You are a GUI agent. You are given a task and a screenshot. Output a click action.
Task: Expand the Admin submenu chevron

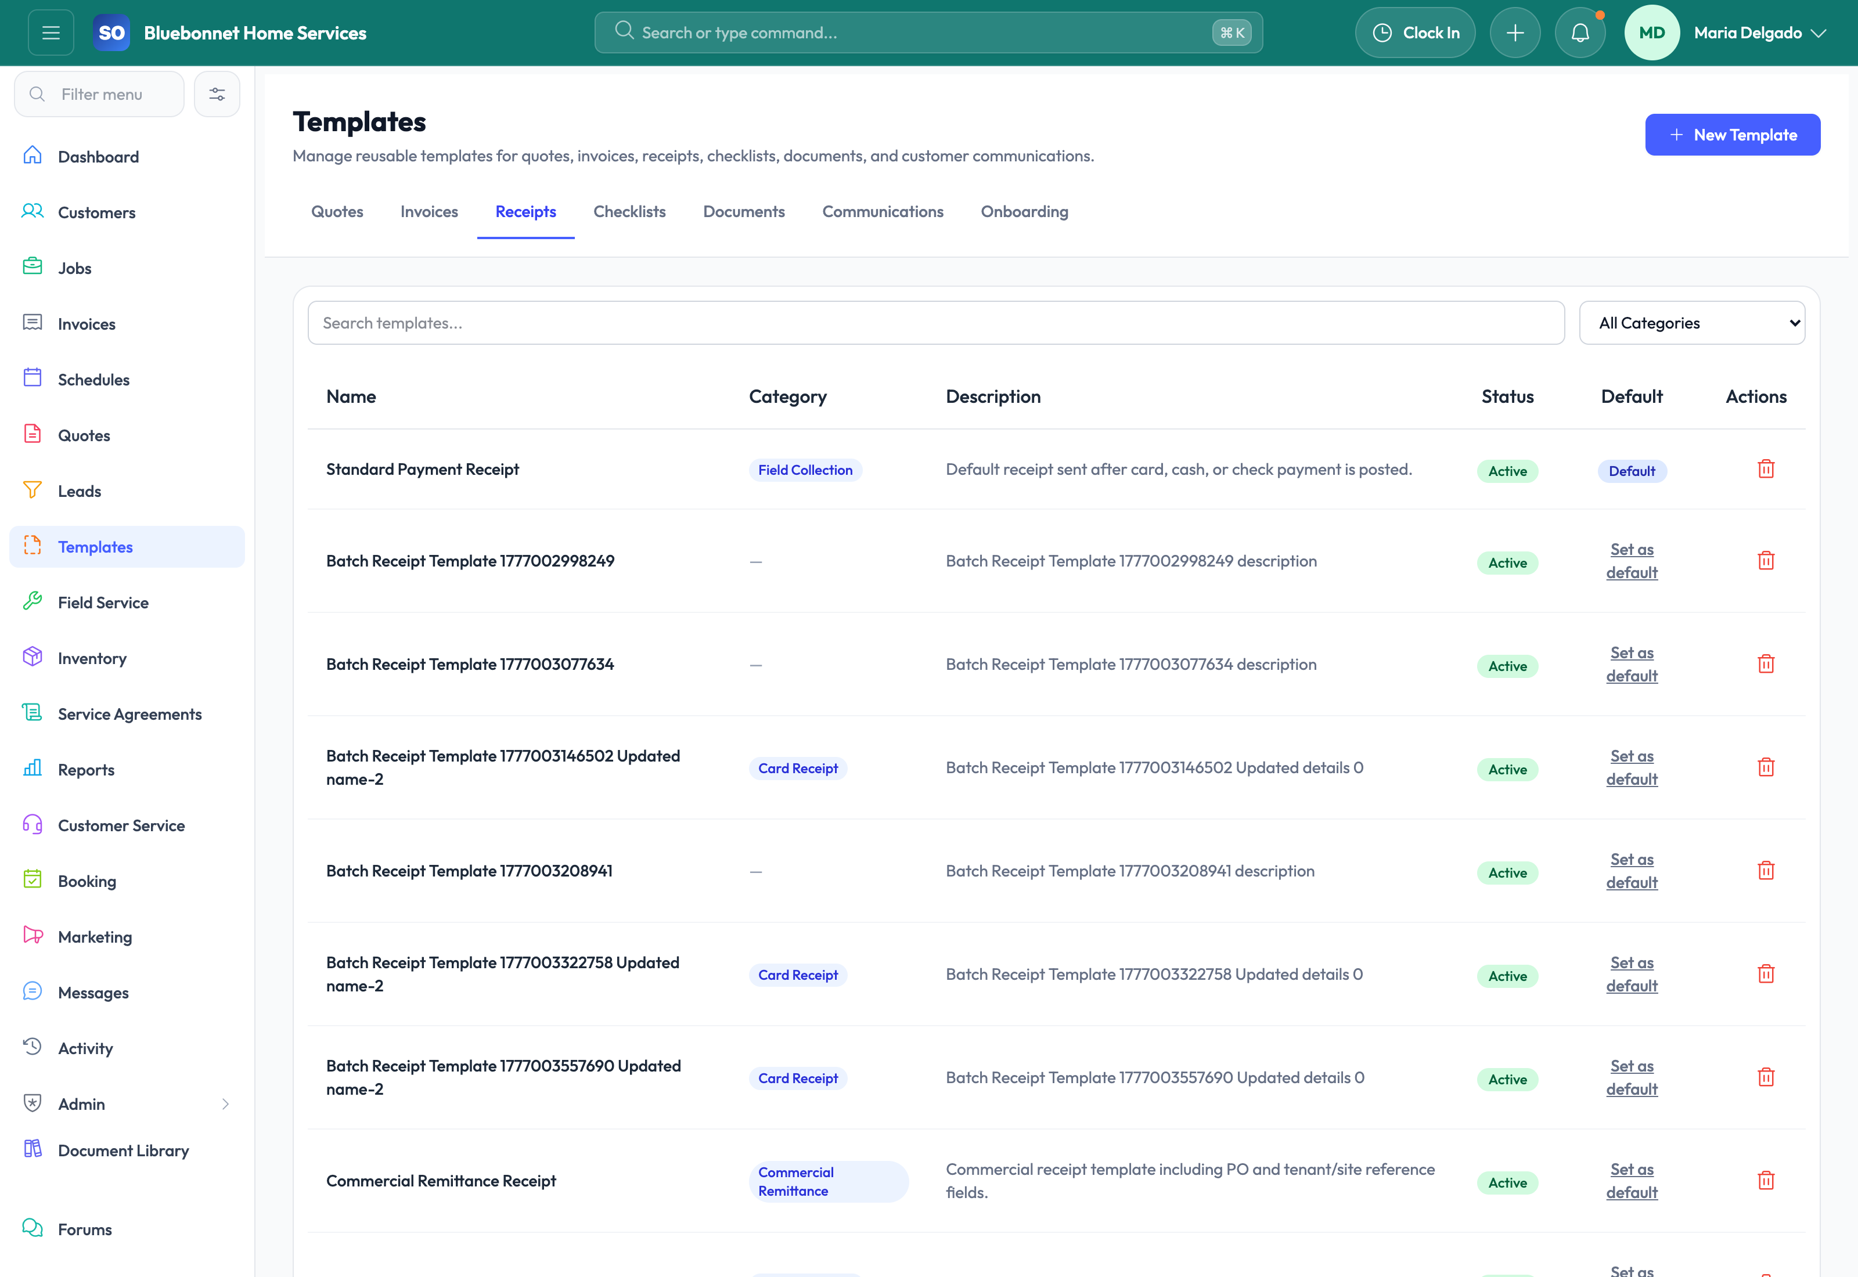pos(225,1104)
